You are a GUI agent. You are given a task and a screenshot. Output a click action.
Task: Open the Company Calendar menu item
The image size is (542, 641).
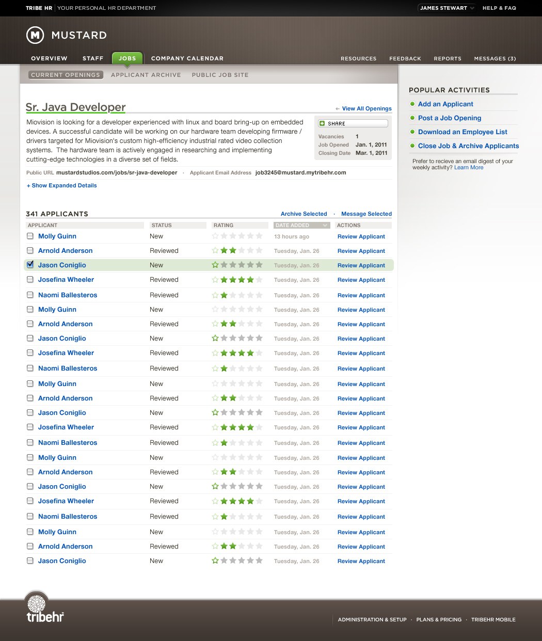tap(187, 58)
